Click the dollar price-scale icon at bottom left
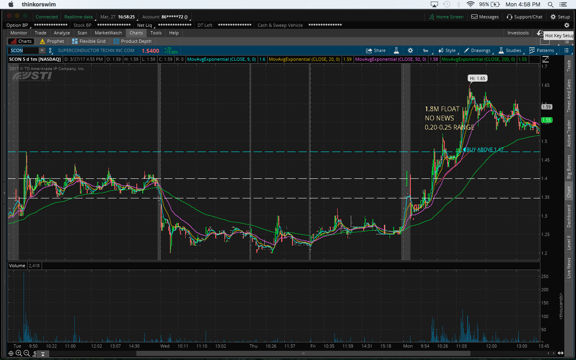The width and height of the screenshot is (576, 360). point(35,353)
